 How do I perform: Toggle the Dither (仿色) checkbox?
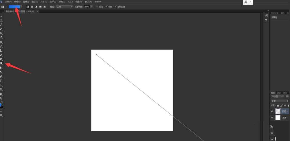pos(106,6)
